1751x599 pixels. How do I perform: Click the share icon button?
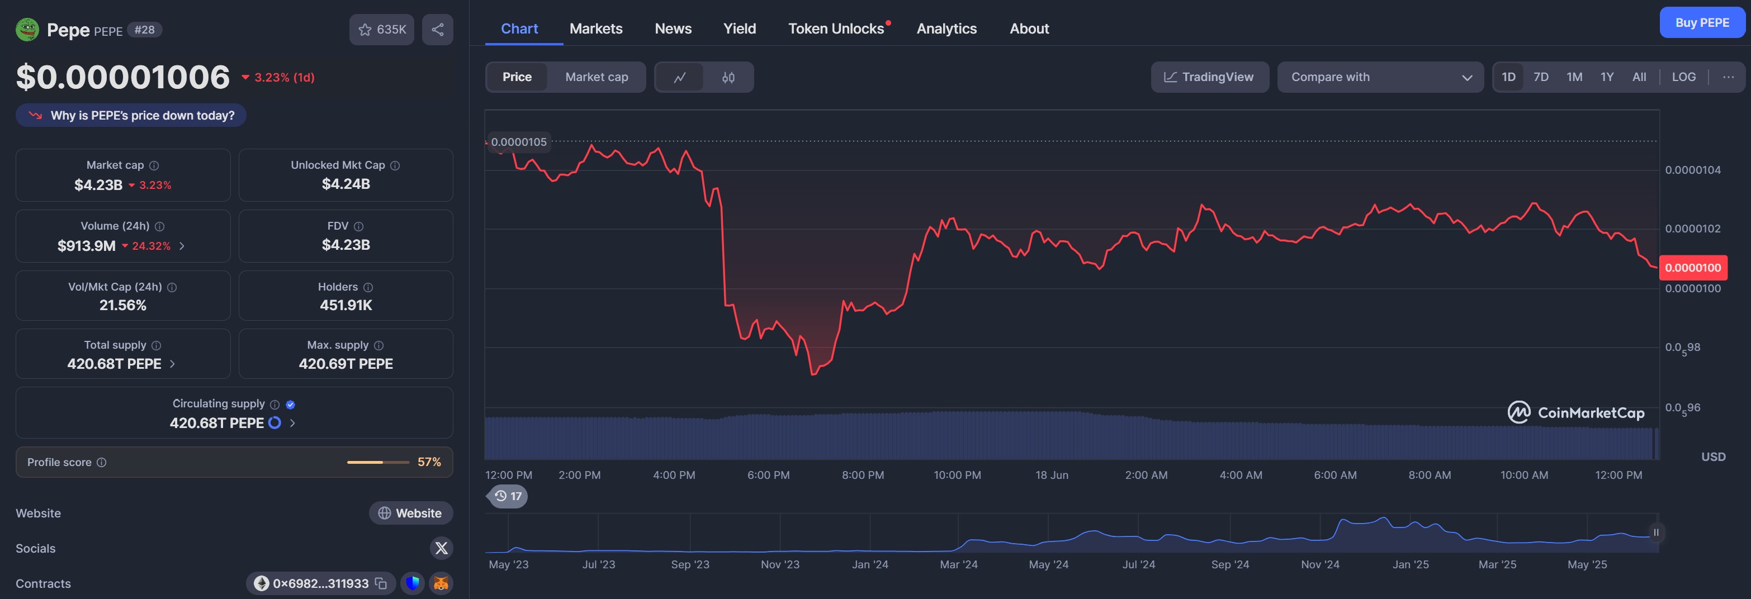[x=438, y=29]
